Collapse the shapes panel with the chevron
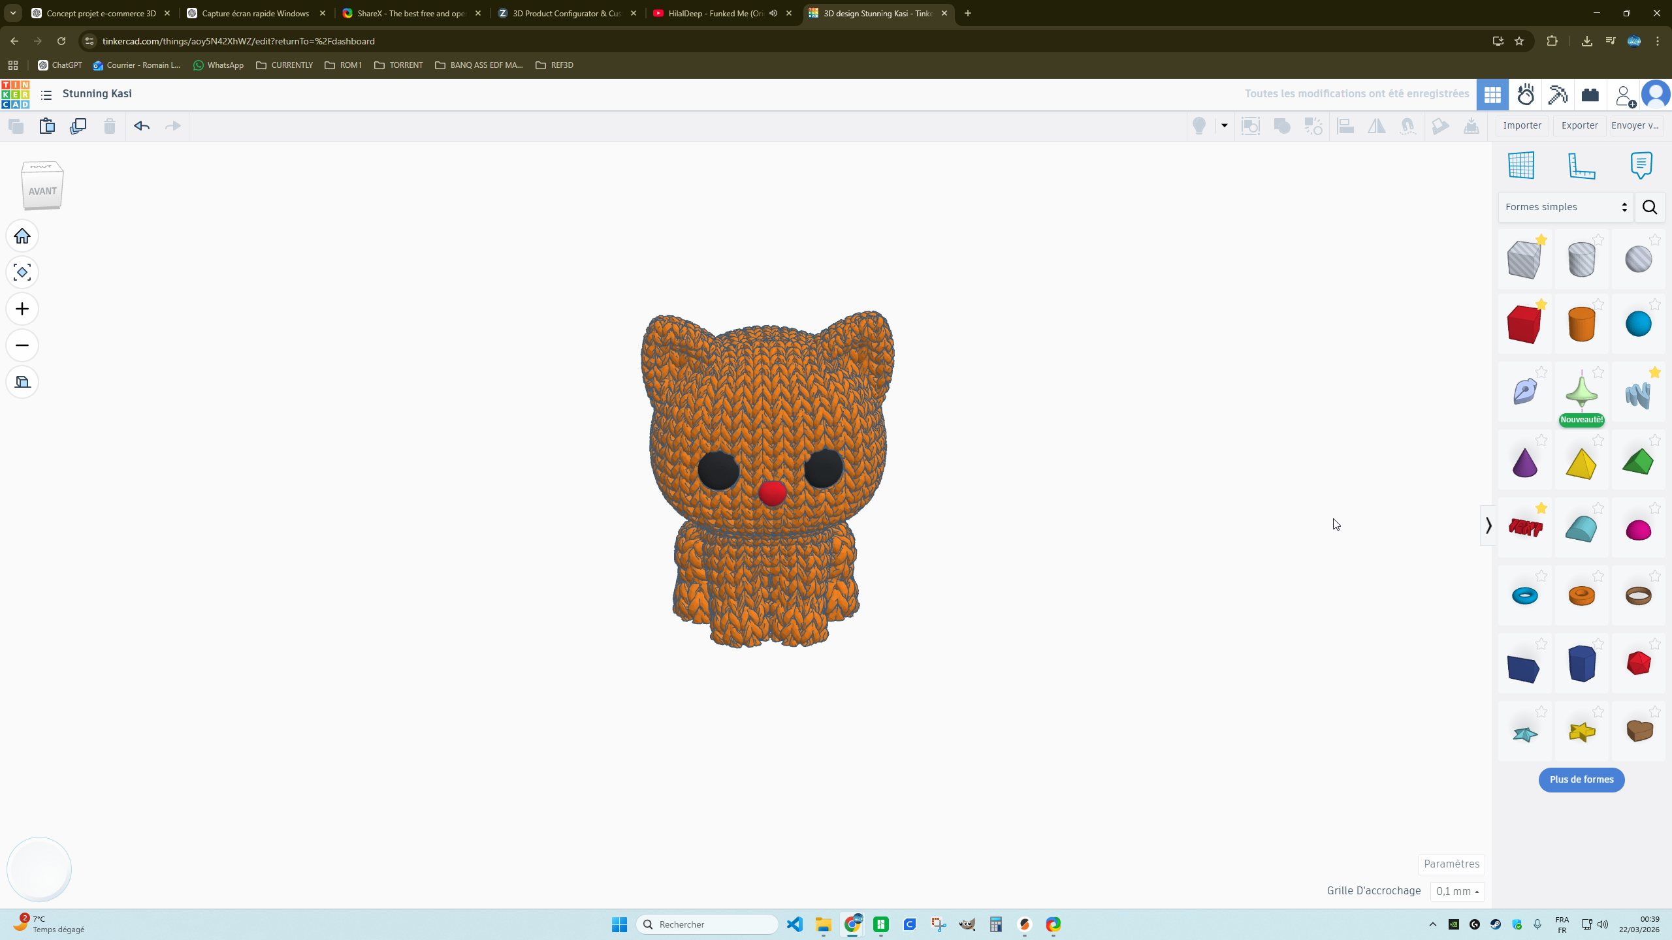Screen dimensions: 1672x940 1487,525
